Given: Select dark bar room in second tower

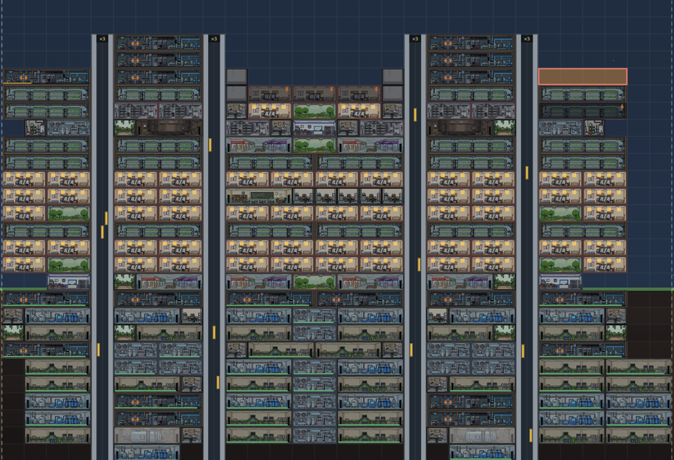Looking at the screenshot, I should pos(169,128).
